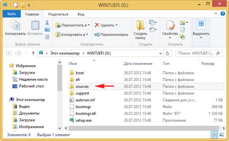This screenshot has width=229, height=141.
Task: Click the Properties icon in title bar
Action: tap(16, 5)
